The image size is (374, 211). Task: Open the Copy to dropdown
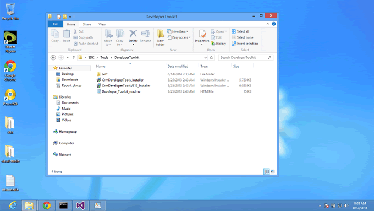tap(120, 37)
